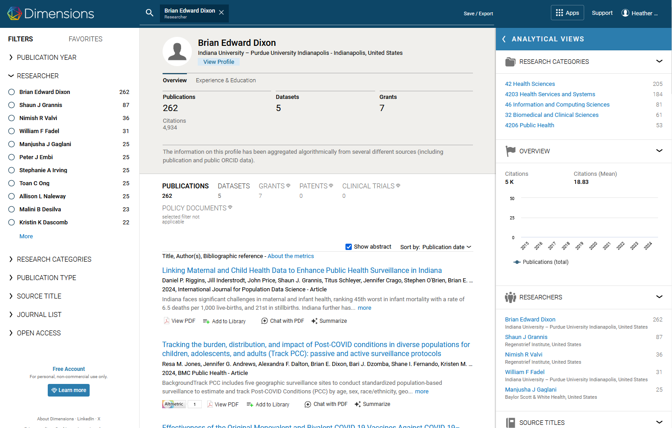
Task: Open Shaun J Grannis in Researchers panel
Action: tap(526, 337)
